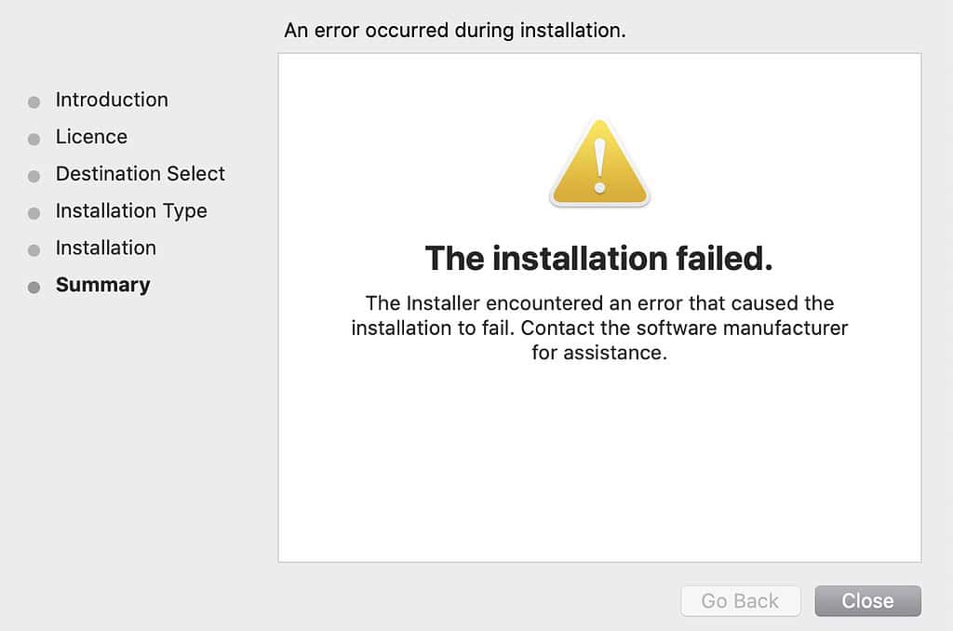Click the bullet beside Introduction step

34,102
